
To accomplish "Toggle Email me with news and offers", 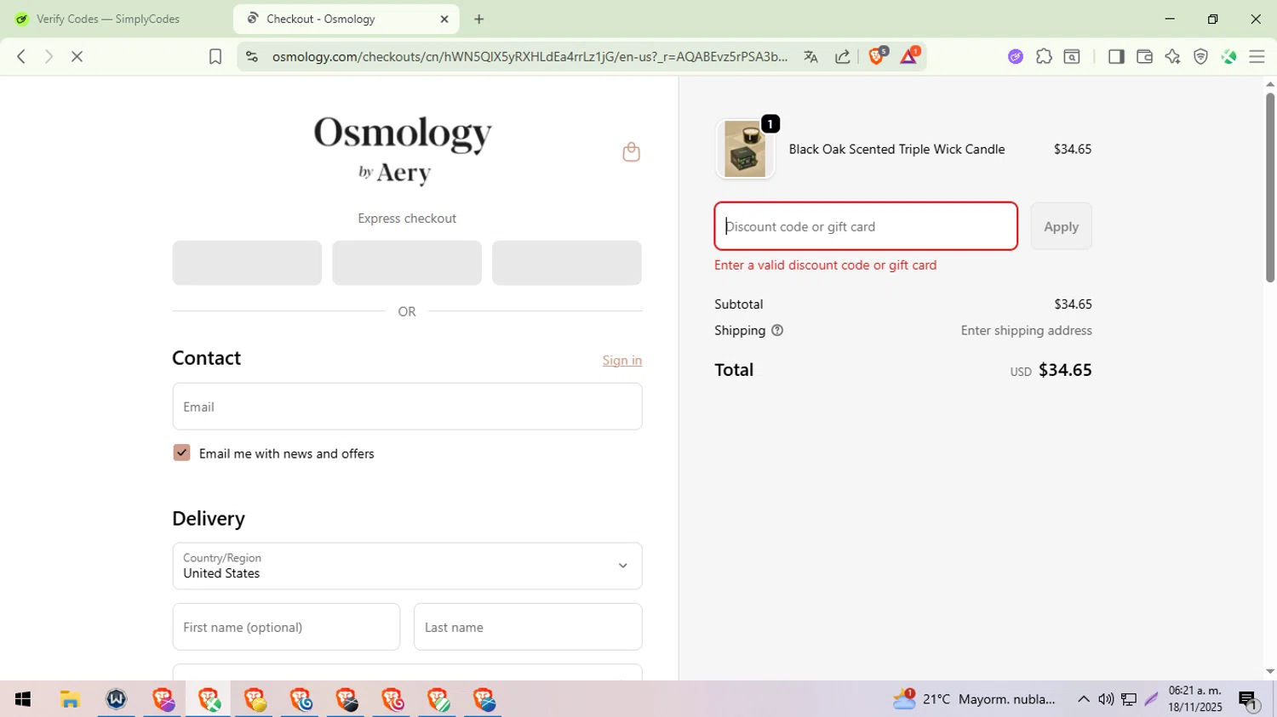I will (x=181, y=452).
